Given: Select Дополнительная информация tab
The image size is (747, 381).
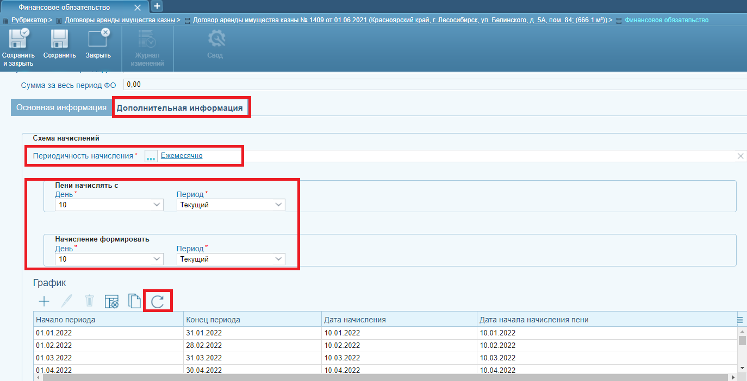Looking at the screenshot, I should pos(180,107).
